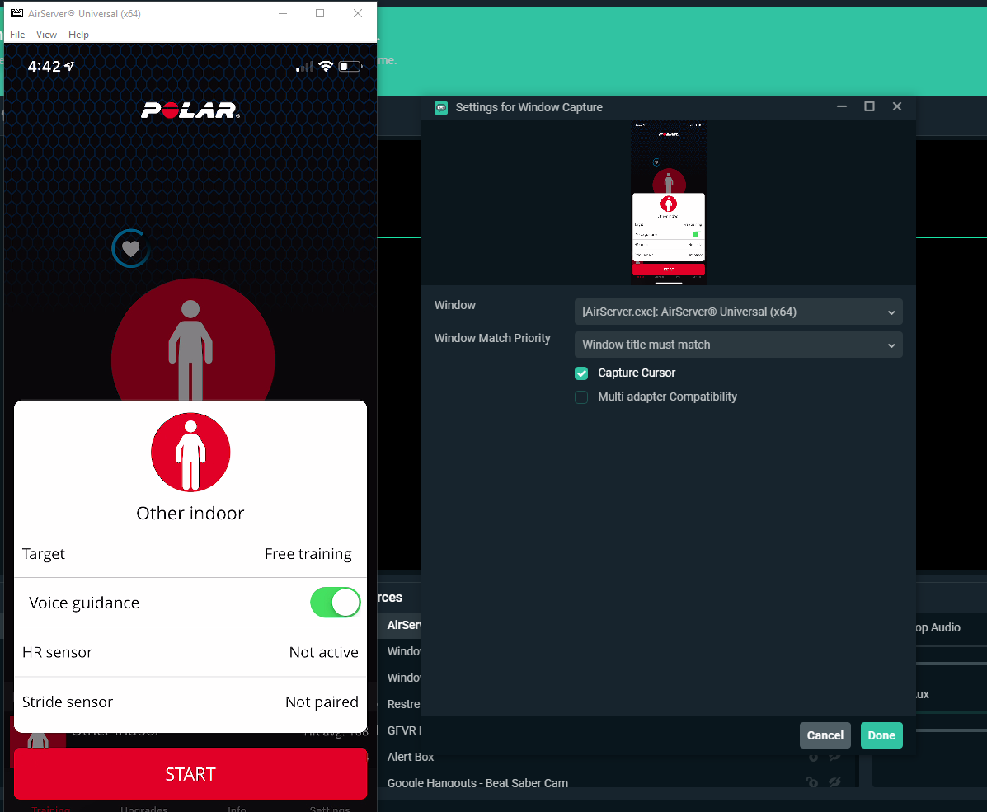The width and height of the screenshot is (987, 812).
Task: Tap the red Other indoor sport icon
Action: pos(190,453)
